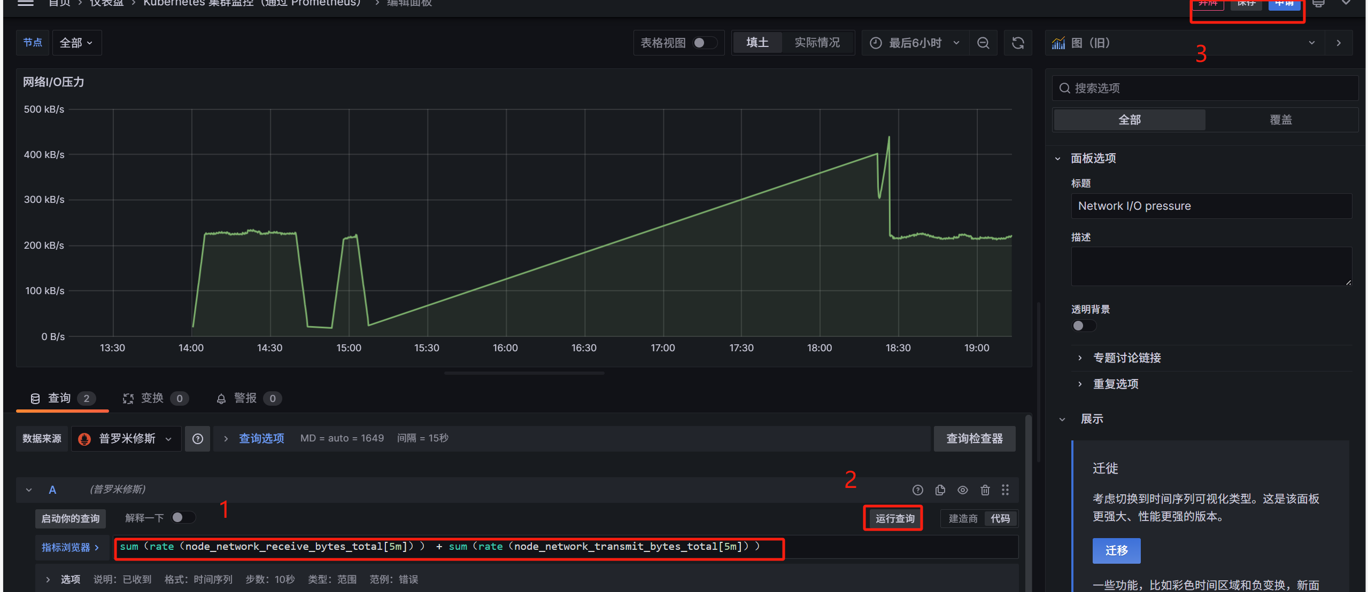Click the blue 迁移 migrate button
1368x592 pixels.
coord(1116,550)
